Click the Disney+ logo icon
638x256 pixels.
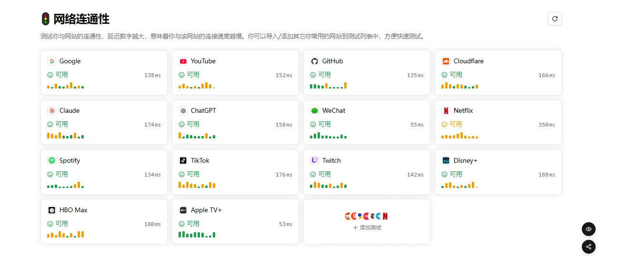(446, 160)
